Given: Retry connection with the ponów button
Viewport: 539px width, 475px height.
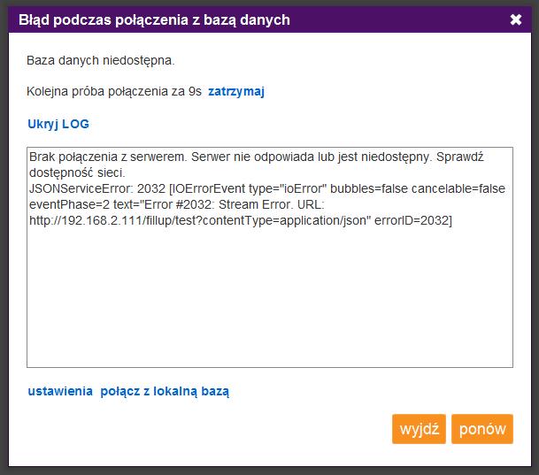Looking at the screenshot, I should (482, 429).
